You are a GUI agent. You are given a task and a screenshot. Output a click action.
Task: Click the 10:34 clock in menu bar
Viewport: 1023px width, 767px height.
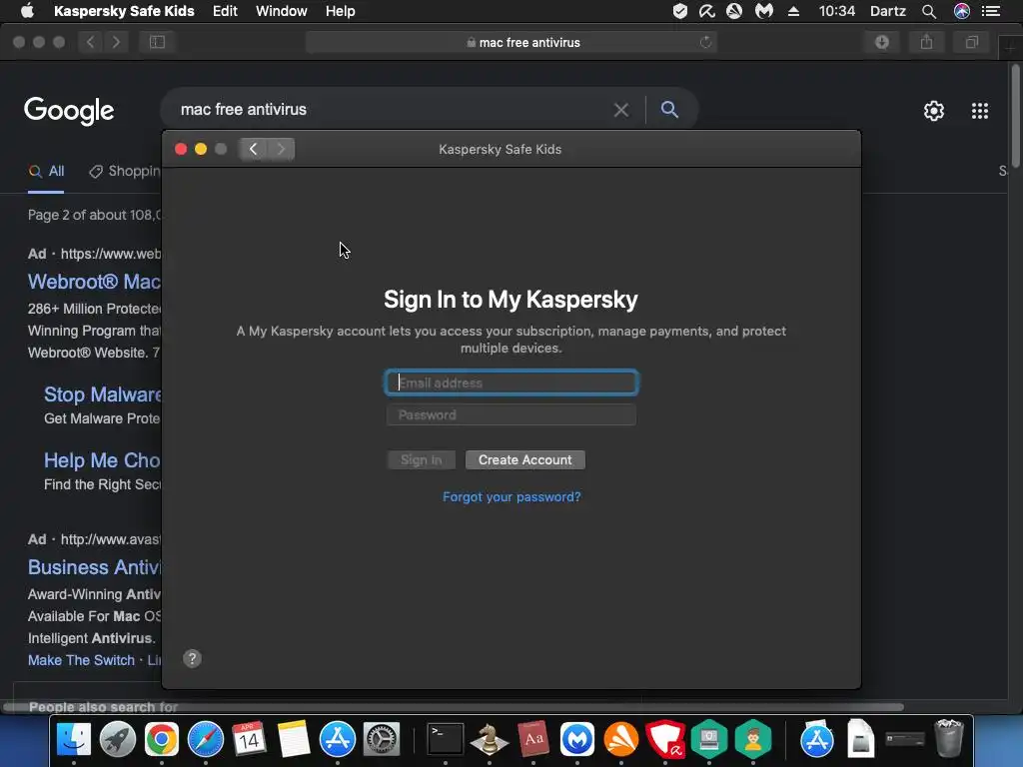click(x=836, y=11)
